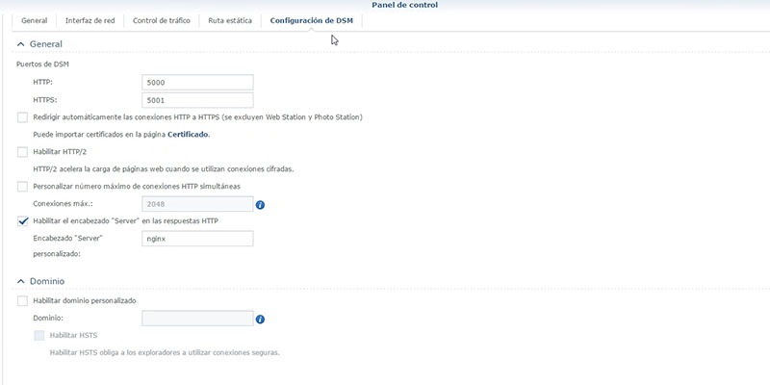
Task: Click the HTTP port field showing 5000
Action: pos(197,83)
